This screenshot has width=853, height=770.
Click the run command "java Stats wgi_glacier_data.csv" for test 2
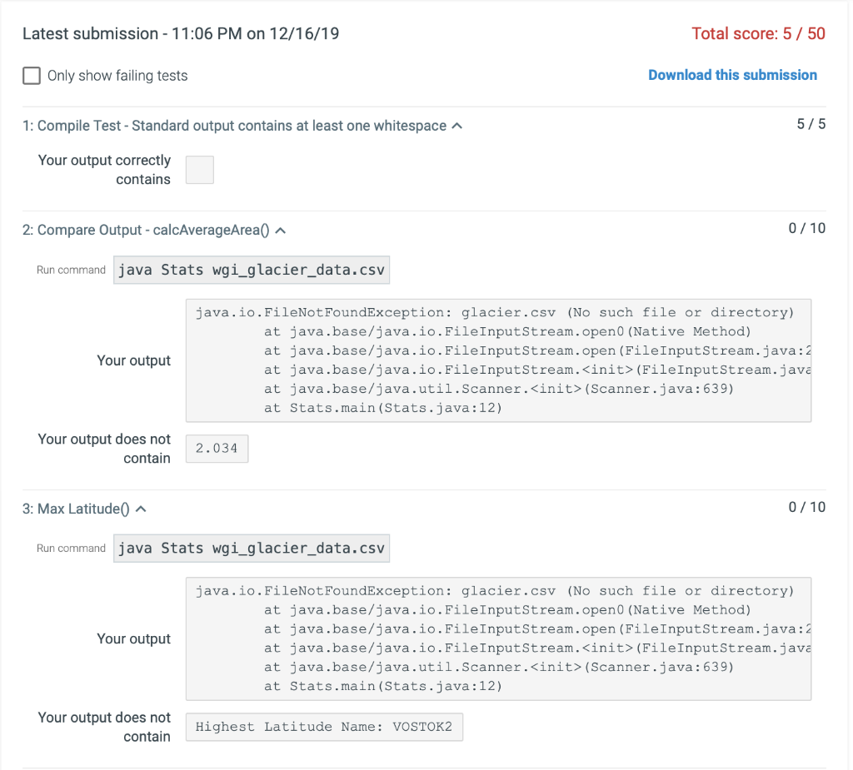(x=251, y=270)
